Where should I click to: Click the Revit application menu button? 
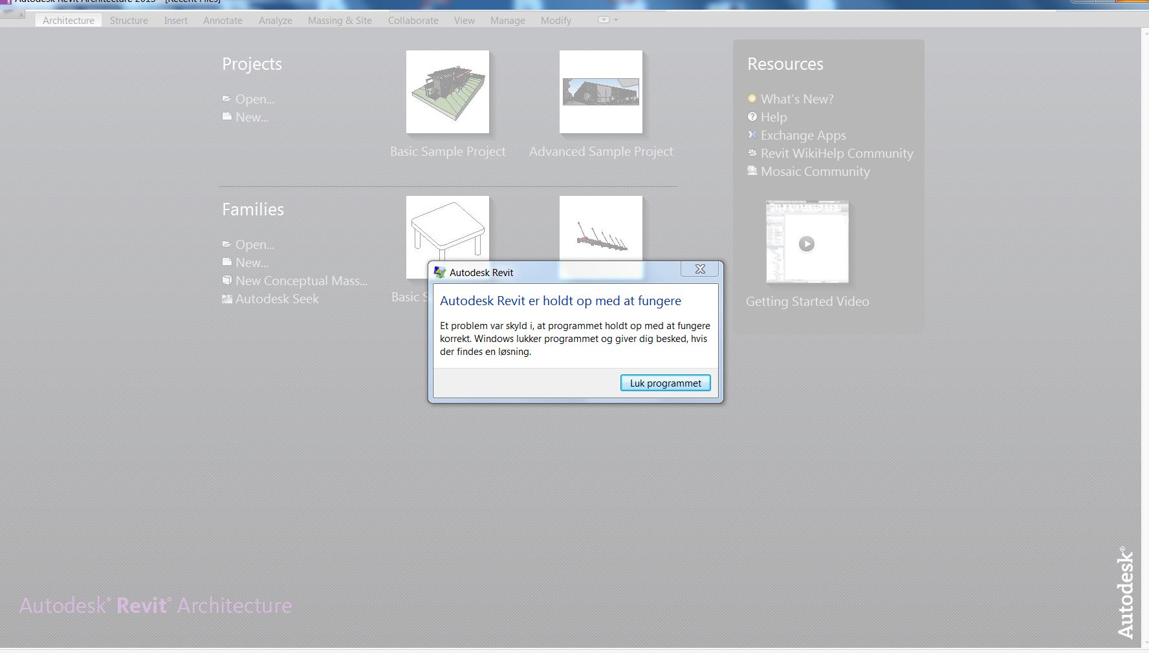tap(12, 12)
